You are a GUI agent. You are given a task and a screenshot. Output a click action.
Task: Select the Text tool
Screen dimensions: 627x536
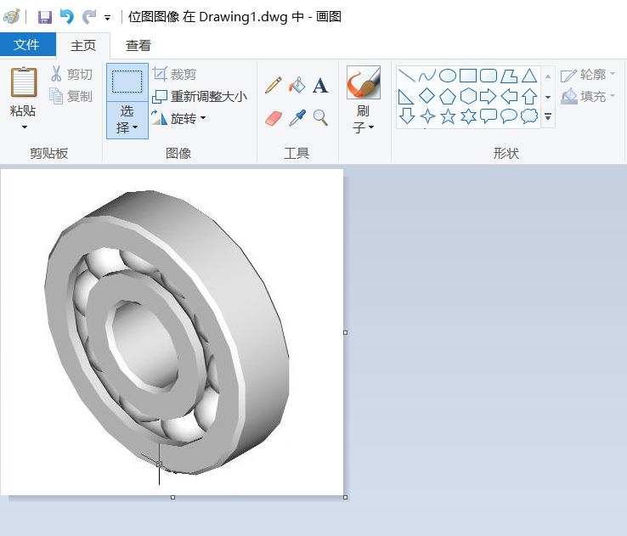coord(320,85)
